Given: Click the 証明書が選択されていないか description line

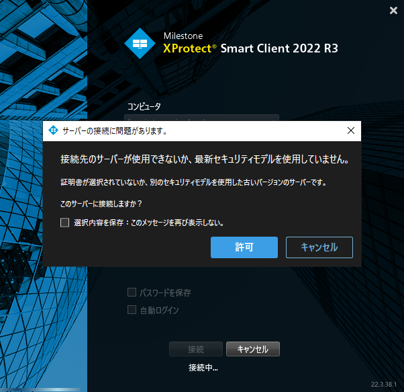Looking at the screenshot, I should click(193, 182).
